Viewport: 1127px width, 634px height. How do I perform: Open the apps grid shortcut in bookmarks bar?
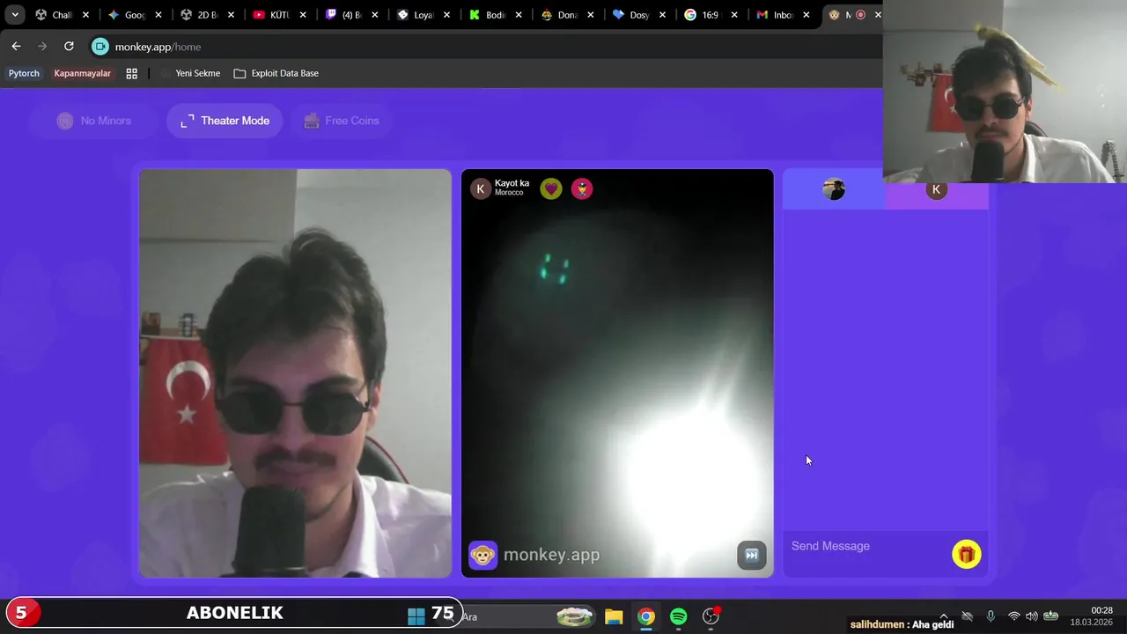click(x=132, y=73)
